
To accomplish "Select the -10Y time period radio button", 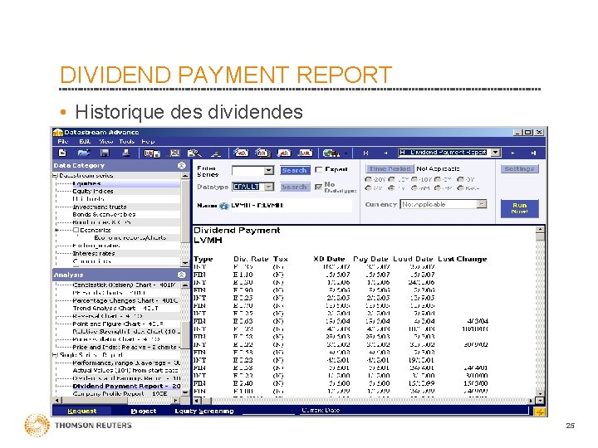I will (414, 179).
